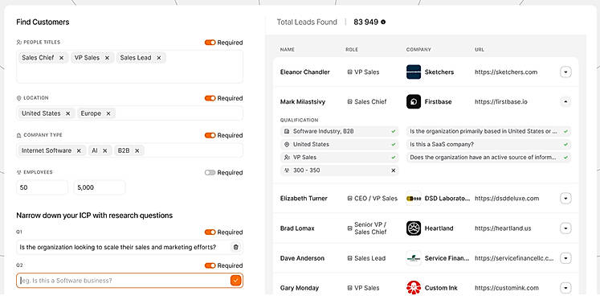This screenshot has width=600, height=296.
Task: Sort by the ROLE column header
Action: [x=352, y=50]
